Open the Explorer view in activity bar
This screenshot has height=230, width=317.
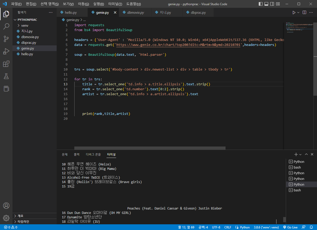(6, 14)
